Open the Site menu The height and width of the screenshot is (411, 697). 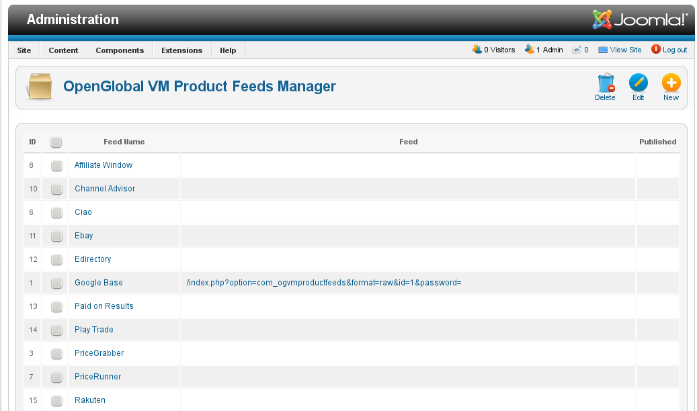(24, 50)
